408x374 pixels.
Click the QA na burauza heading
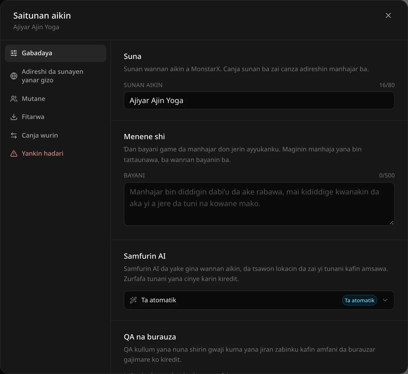(150, 337)
